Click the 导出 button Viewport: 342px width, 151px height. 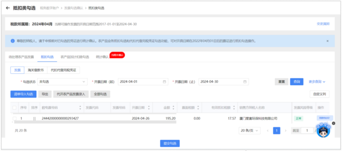[x=45, y=94]
